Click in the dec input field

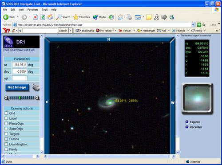point(20,71)
